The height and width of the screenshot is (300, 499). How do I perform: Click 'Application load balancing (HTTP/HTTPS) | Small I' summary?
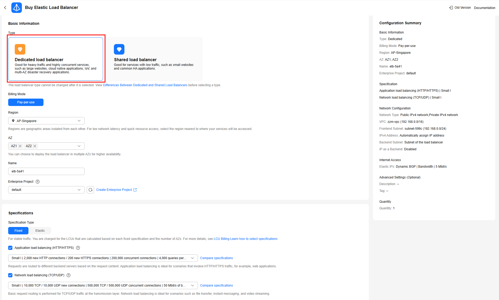tap(415, 91)
